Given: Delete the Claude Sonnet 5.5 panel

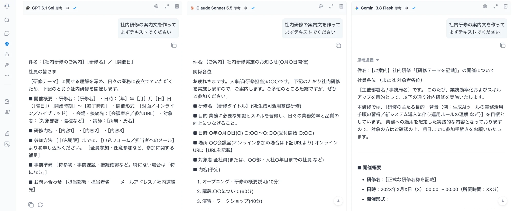Looking at the screenshot, I should tap(341, 6).
